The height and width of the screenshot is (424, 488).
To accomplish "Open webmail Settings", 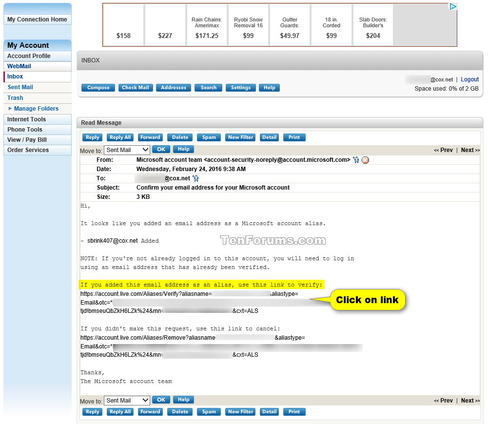I will coord(240,88).
